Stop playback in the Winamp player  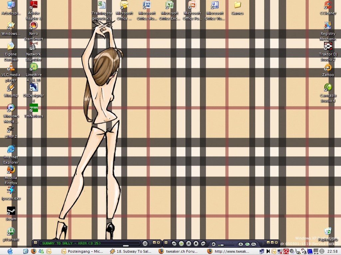[196, 244]
